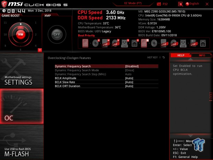Click the small red icons on the right edge
Viewport: 213px width, 160px height.
211,97
